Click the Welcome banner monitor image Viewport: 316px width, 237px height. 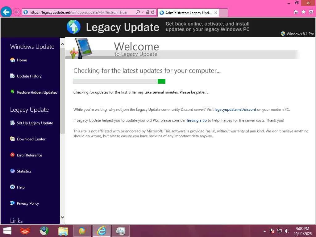[83, 48]
